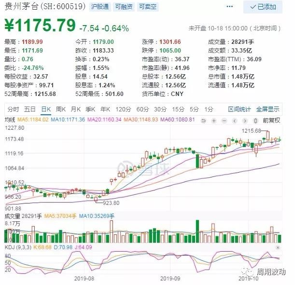Click the 已添加 watchlist button
Screen dimensions: 295x285
point(263,7)
